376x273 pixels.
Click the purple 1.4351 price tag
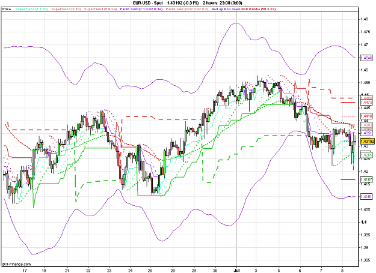click(366, 133)
